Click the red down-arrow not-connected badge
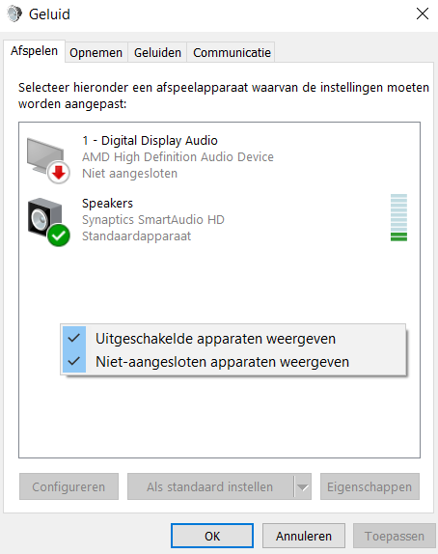The height and width of the screenshot is (554, 438). point(59,173)
